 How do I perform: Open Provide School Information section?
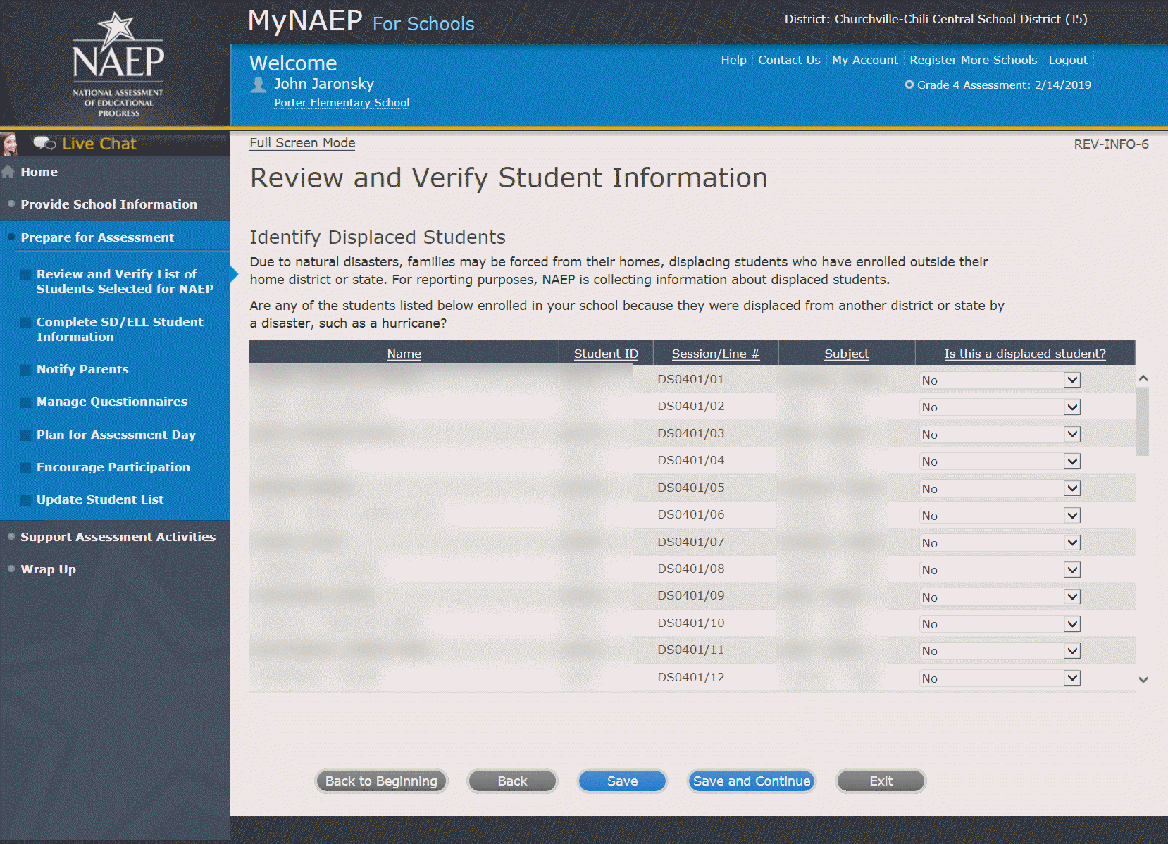pos(109,204)
